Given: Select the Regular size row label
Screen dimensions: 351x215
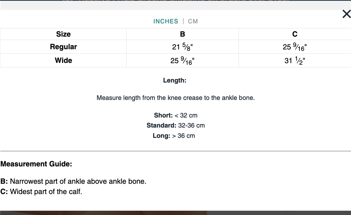Looking at the screenshot, I should (63, 47).
